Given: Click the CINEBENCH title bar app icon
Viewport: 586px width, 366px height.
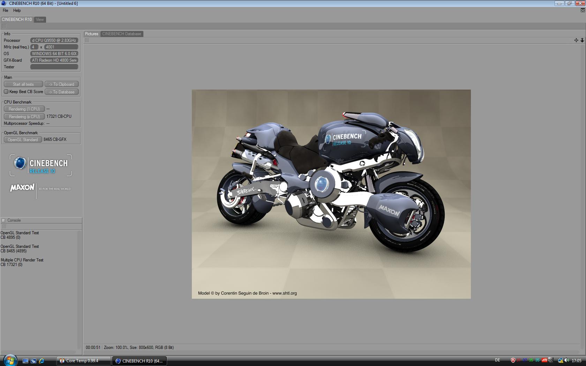Looking at the screenshot, I should click(x=4, y=3).
